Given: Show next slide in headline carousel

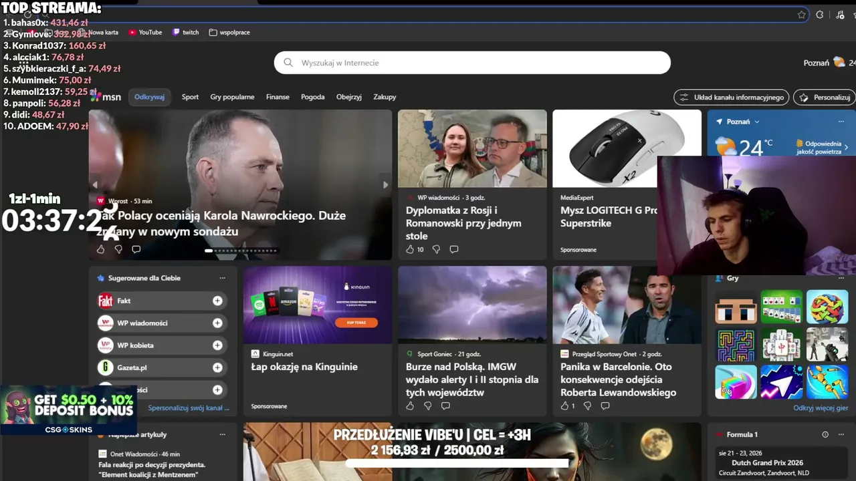Looking at the screenshot, I should pos(385,185).
